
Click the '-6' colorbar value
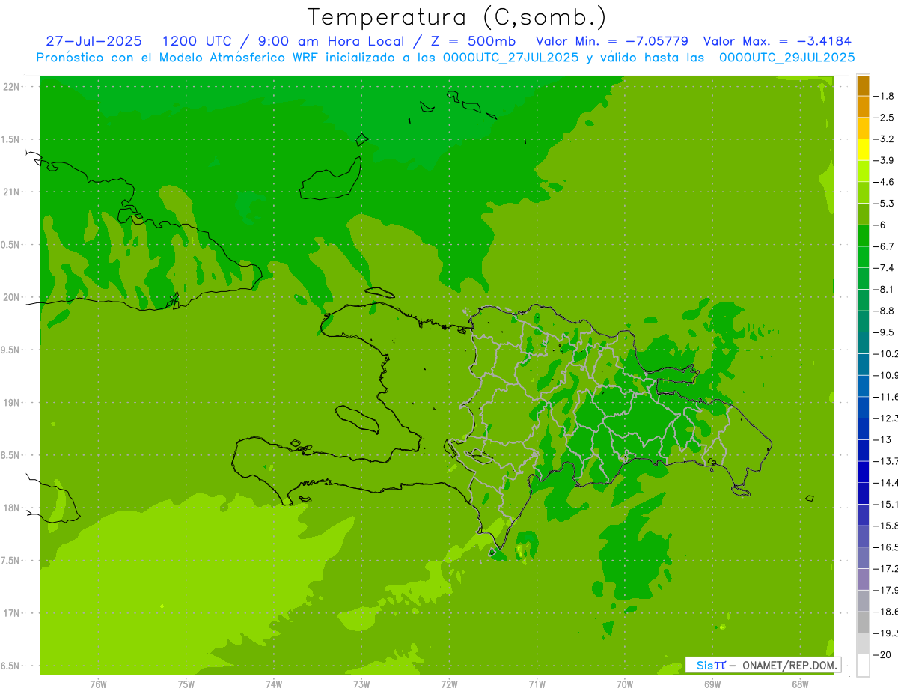point(881,225)
